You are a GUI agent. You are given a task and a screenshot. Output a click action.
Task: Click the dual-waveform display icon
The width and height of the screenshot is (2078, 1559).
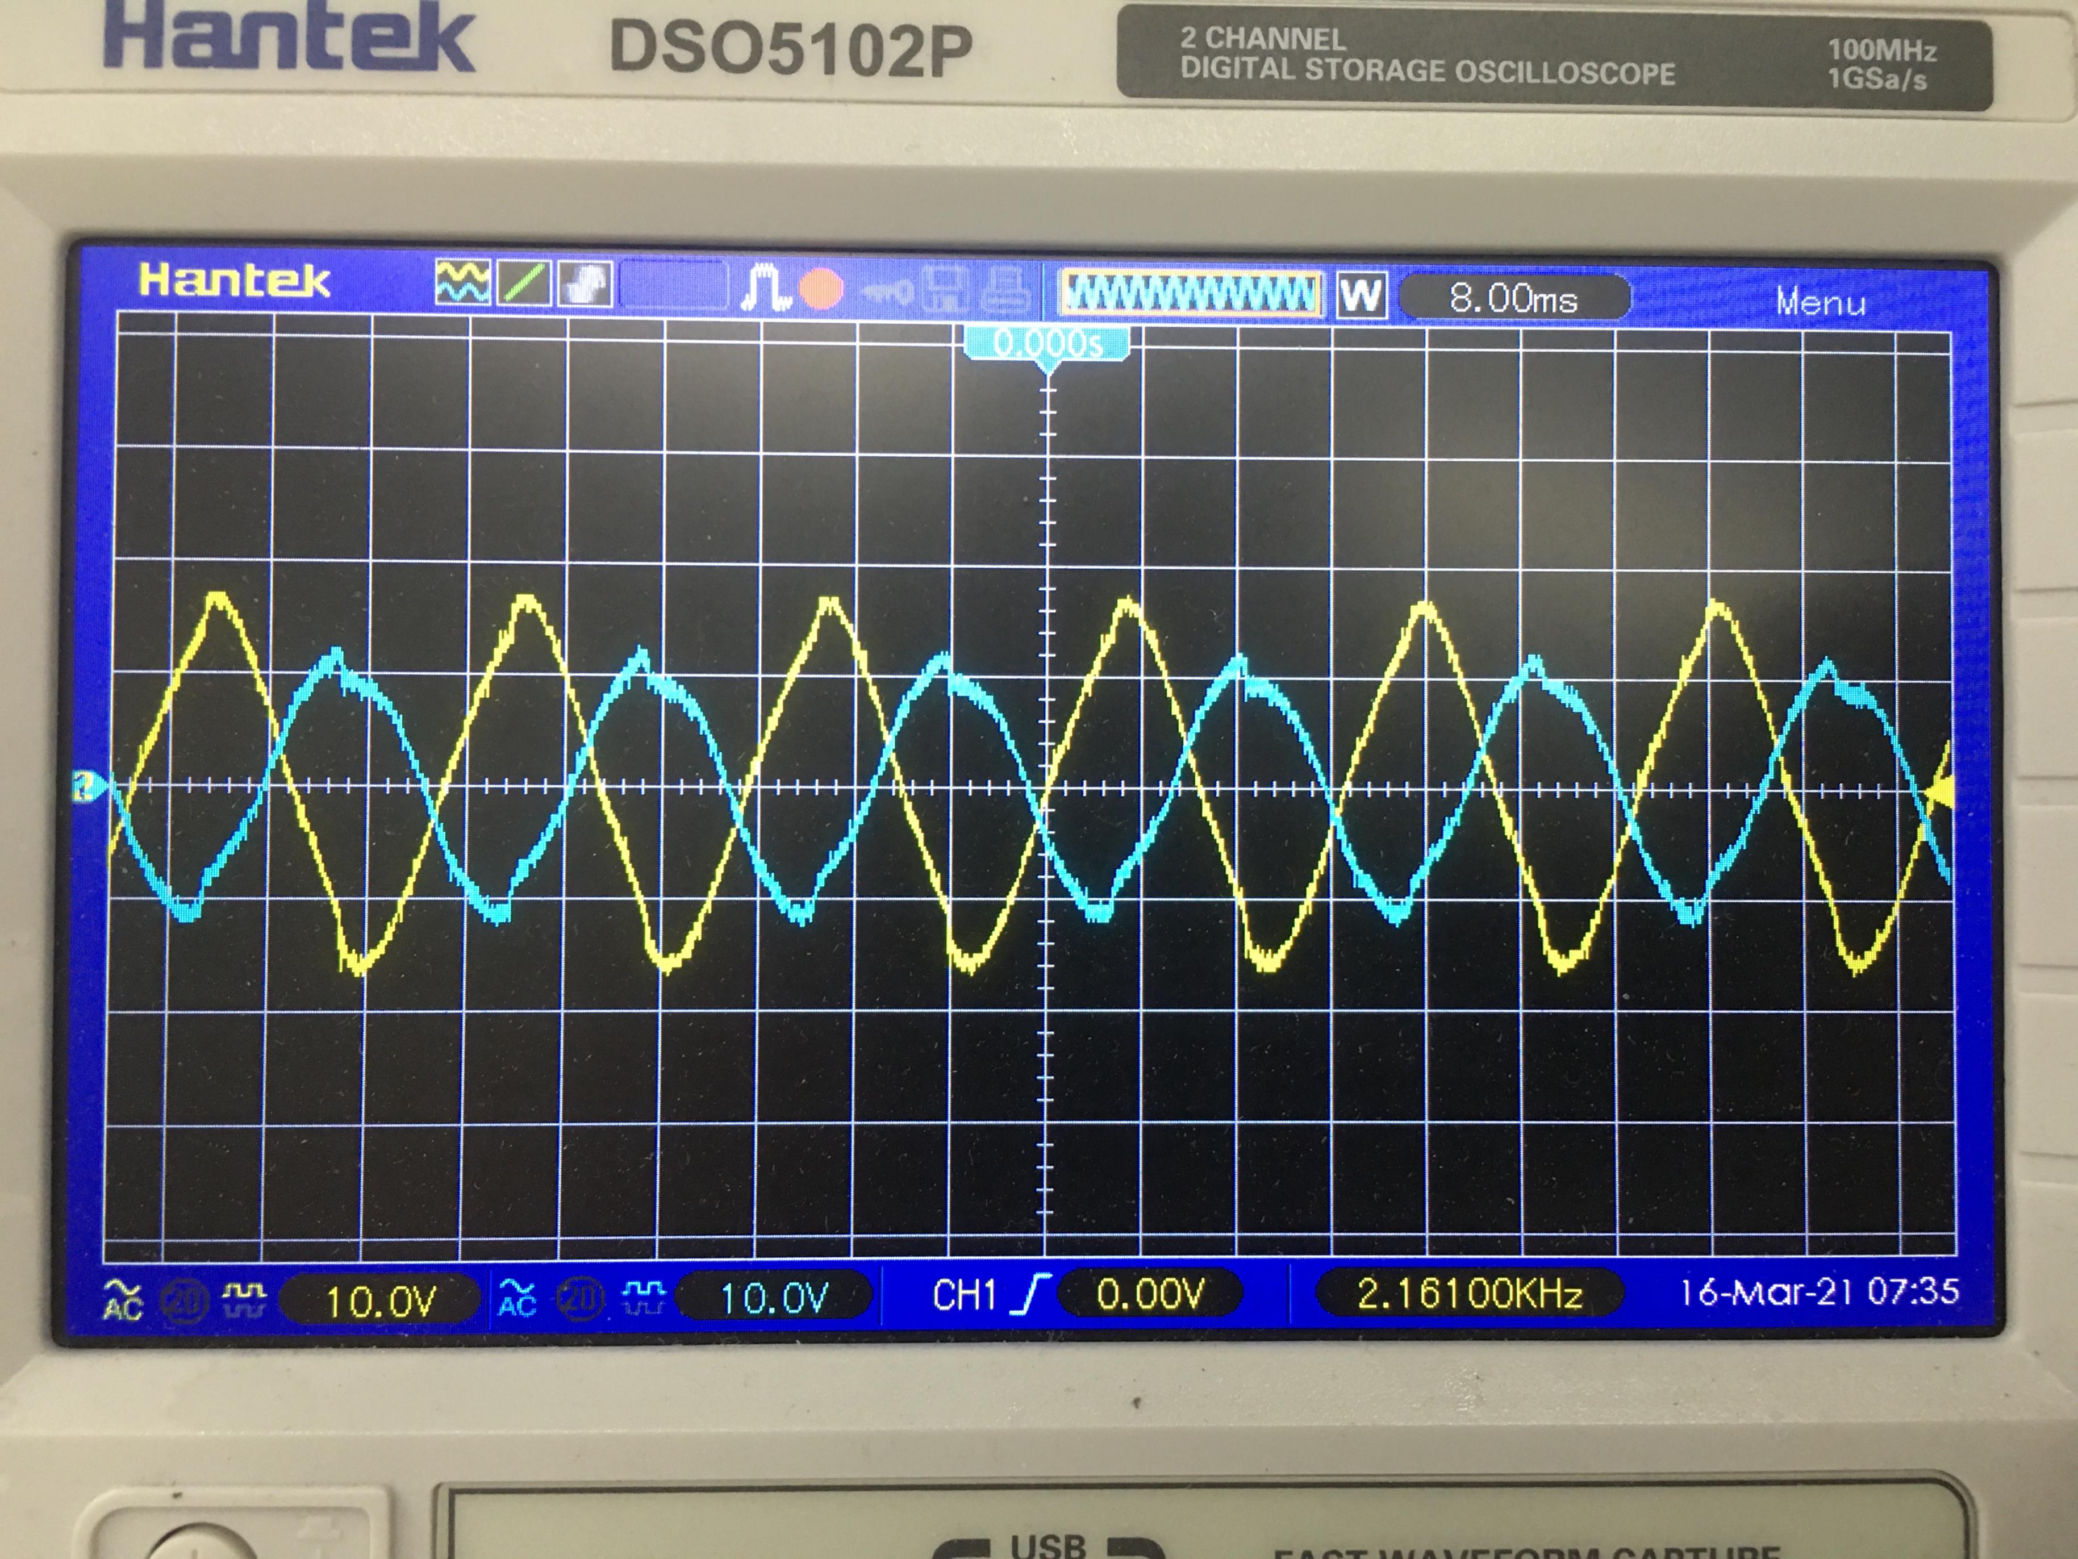pyautogui.click(x=462, y=282)
